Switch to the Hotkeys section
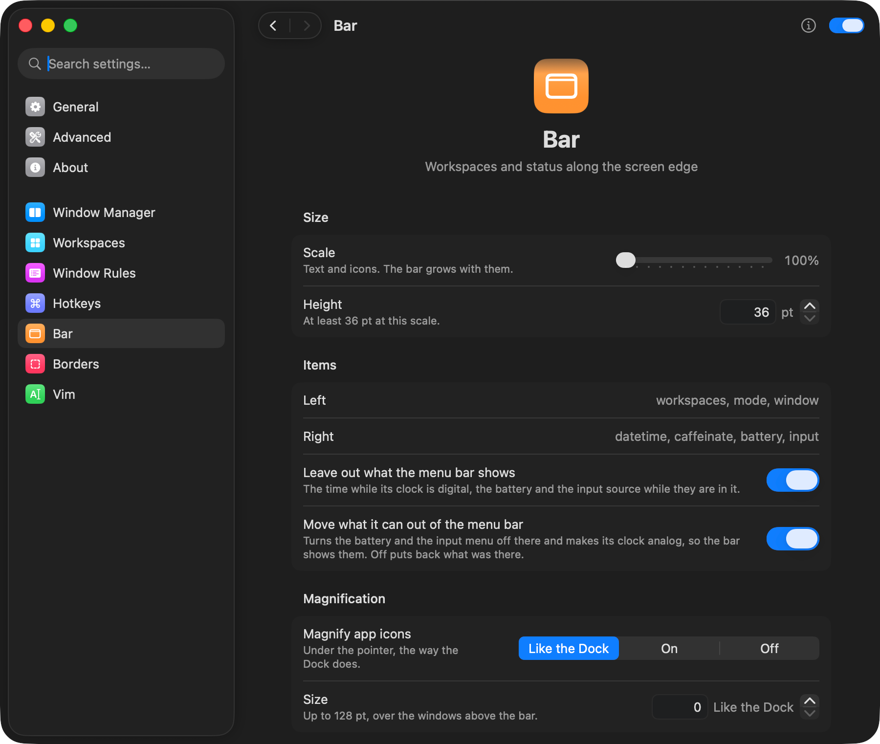Image resolution: width=880 pixels, height=744 pixels. 121,303
